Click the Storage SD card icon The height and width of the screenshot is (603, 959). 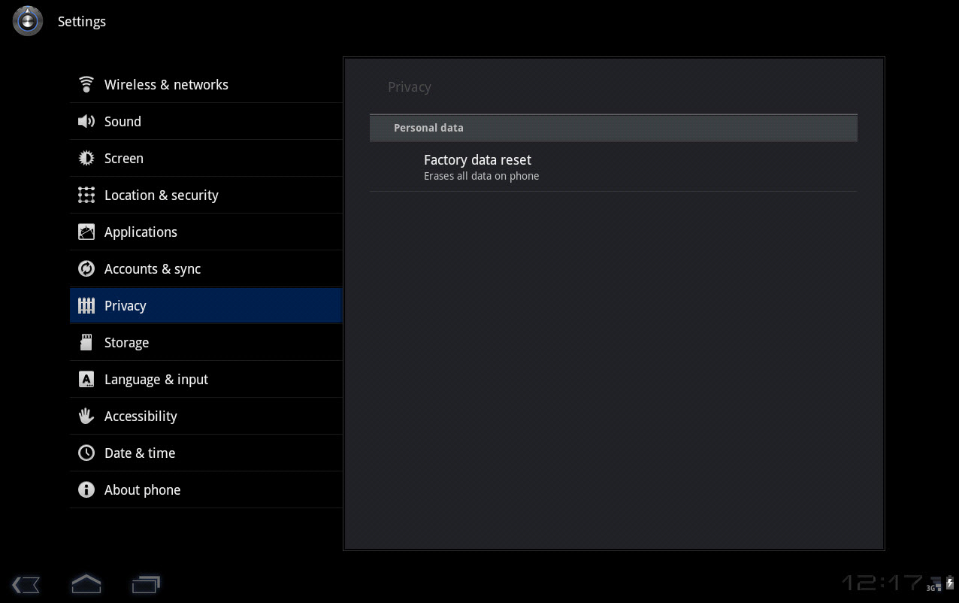pyautogui.click(x=86, y=342)
